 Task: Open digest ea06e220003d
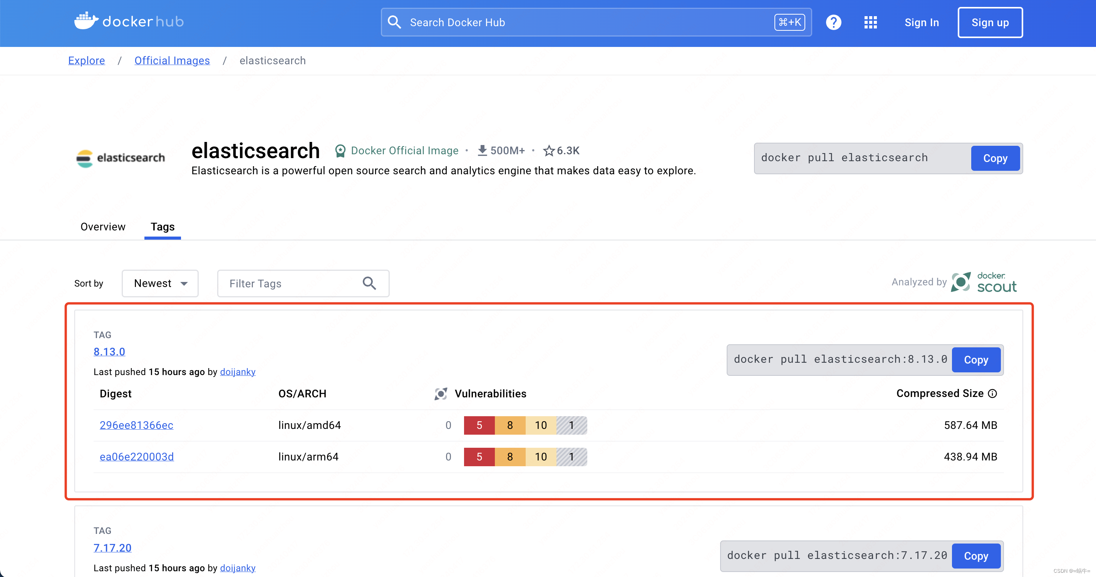click(137, 457)
